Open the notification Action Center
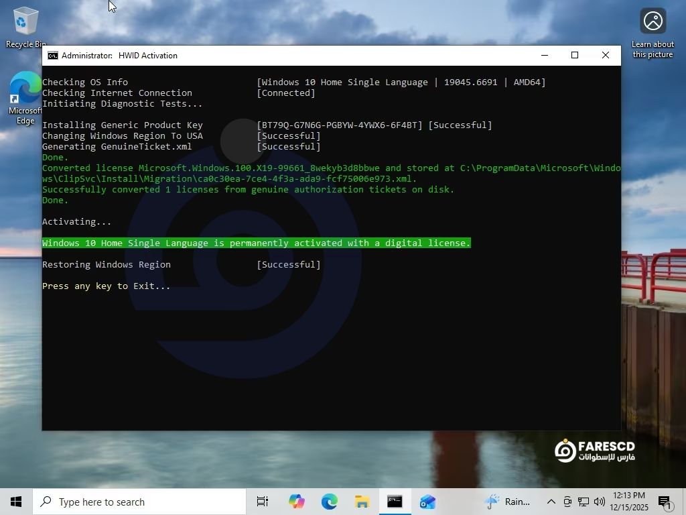 coord(665,502)
